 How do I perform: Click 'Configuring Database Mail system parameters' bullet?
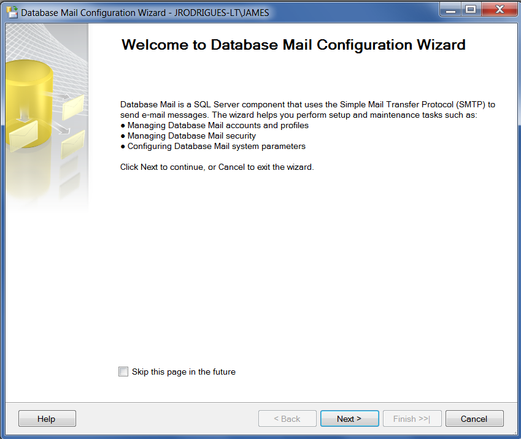[x=216, y=146]
